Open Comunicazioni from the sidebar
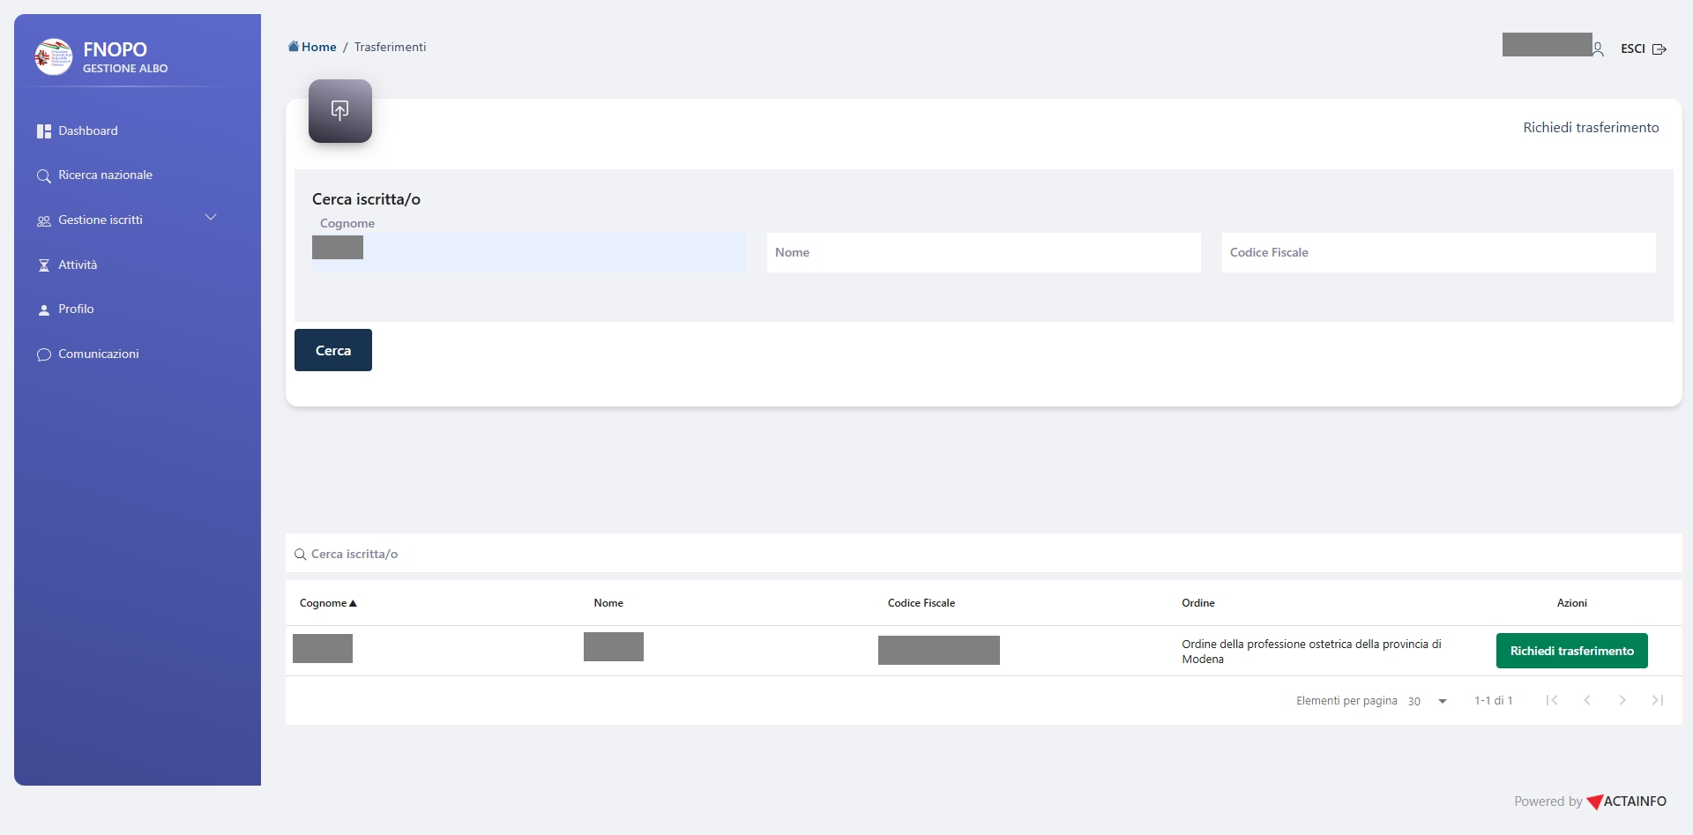 tap(98, 354)
